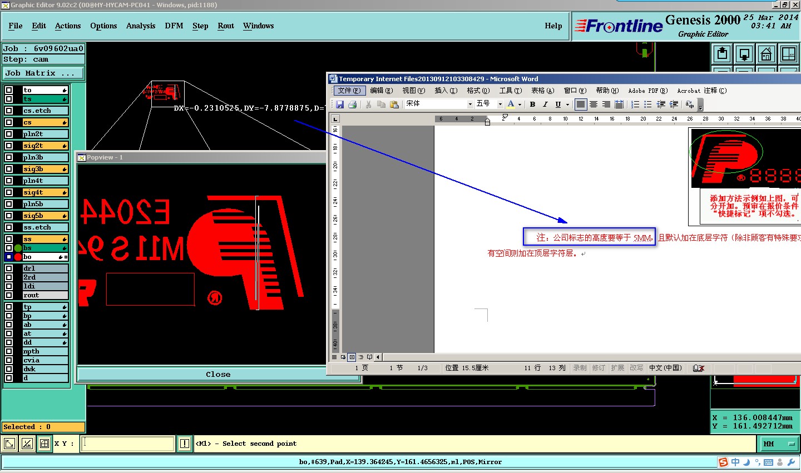
Task: Open the 表格(A) menu in Word
Action: pyautogui.click(x=542, y=91)
